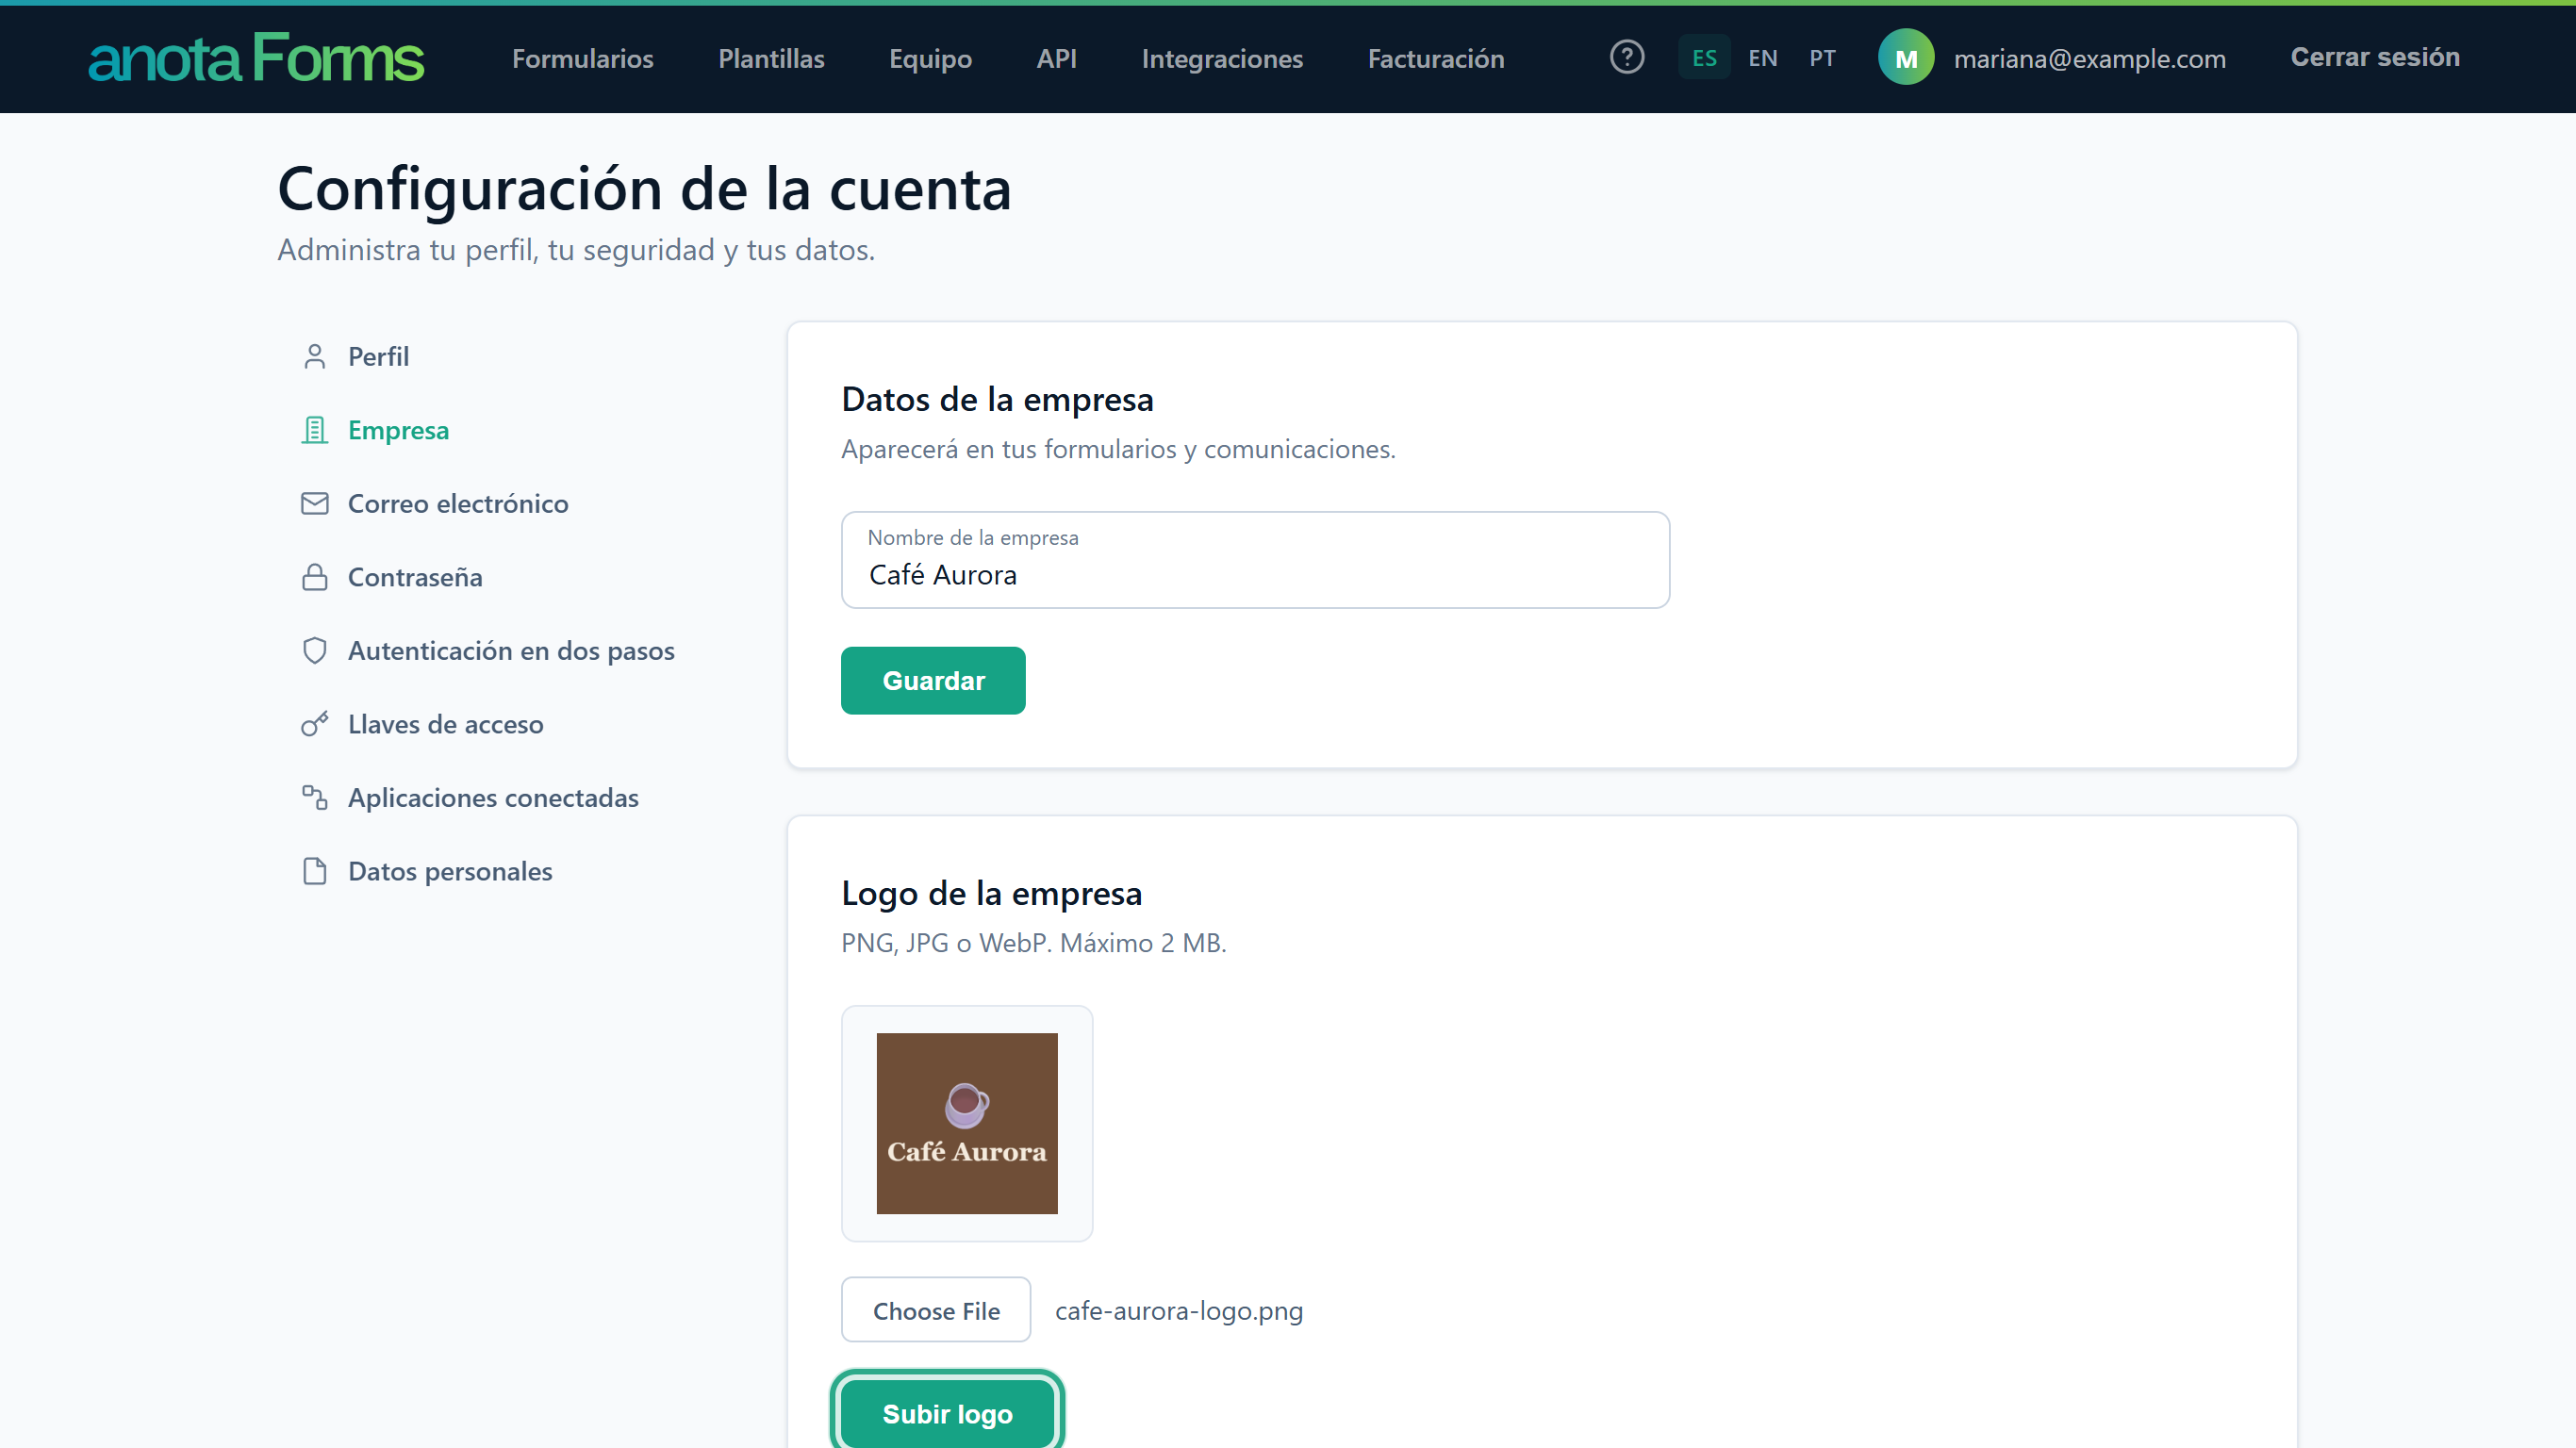The height and width of the screenshot is (1448, 2576).
Task: Open Integraciones in the navigation
Action: click(1222, 58)
